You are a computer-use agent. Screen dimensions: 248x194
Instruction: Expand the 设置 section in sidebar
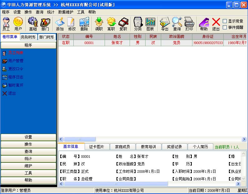(28, 137)
